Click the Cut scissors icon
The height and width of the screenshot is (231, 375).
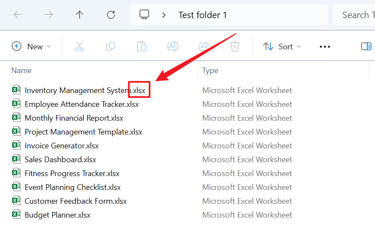[79, 46]
